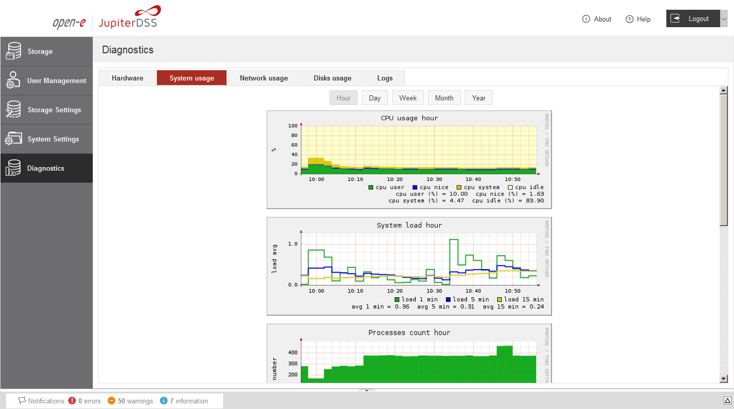
Task: Click the CPU usage hour graph
Action: (409, 159)
